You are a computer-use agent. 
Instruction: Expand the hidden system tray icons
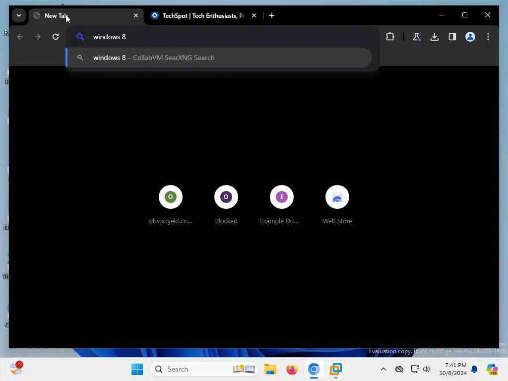pos(383,369)
